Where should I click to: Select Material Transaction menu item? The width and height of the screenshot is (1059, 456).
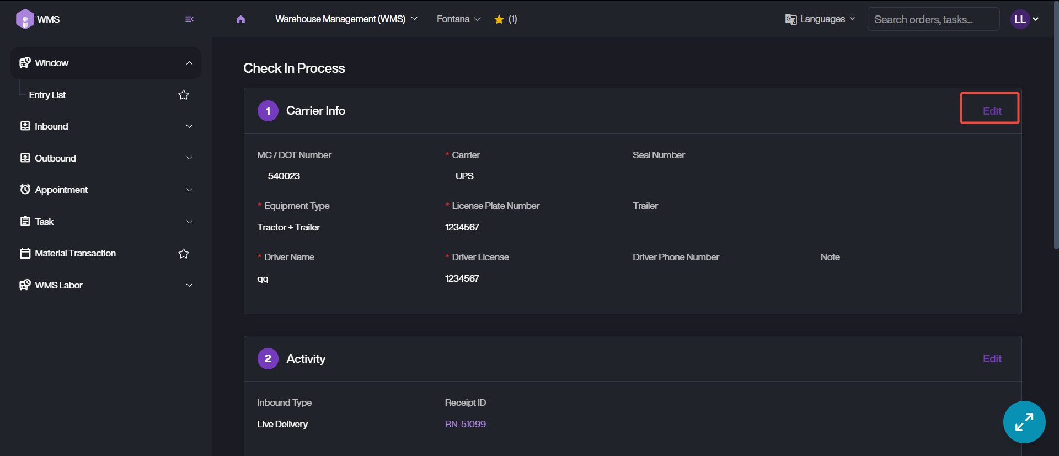coord(106,253)
